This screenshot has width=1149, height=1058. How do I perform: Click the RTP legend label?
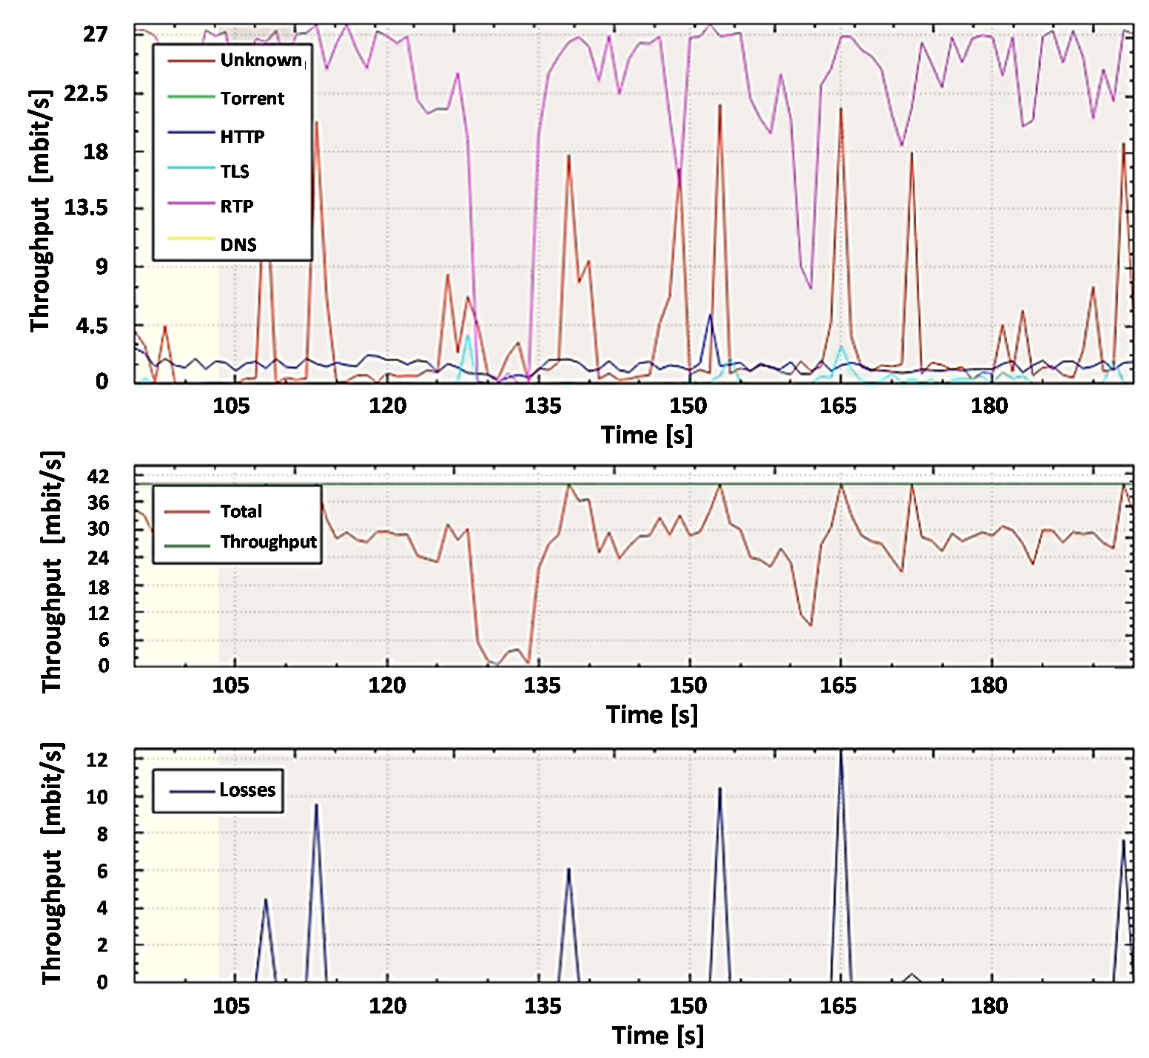(x=236, y=206)
